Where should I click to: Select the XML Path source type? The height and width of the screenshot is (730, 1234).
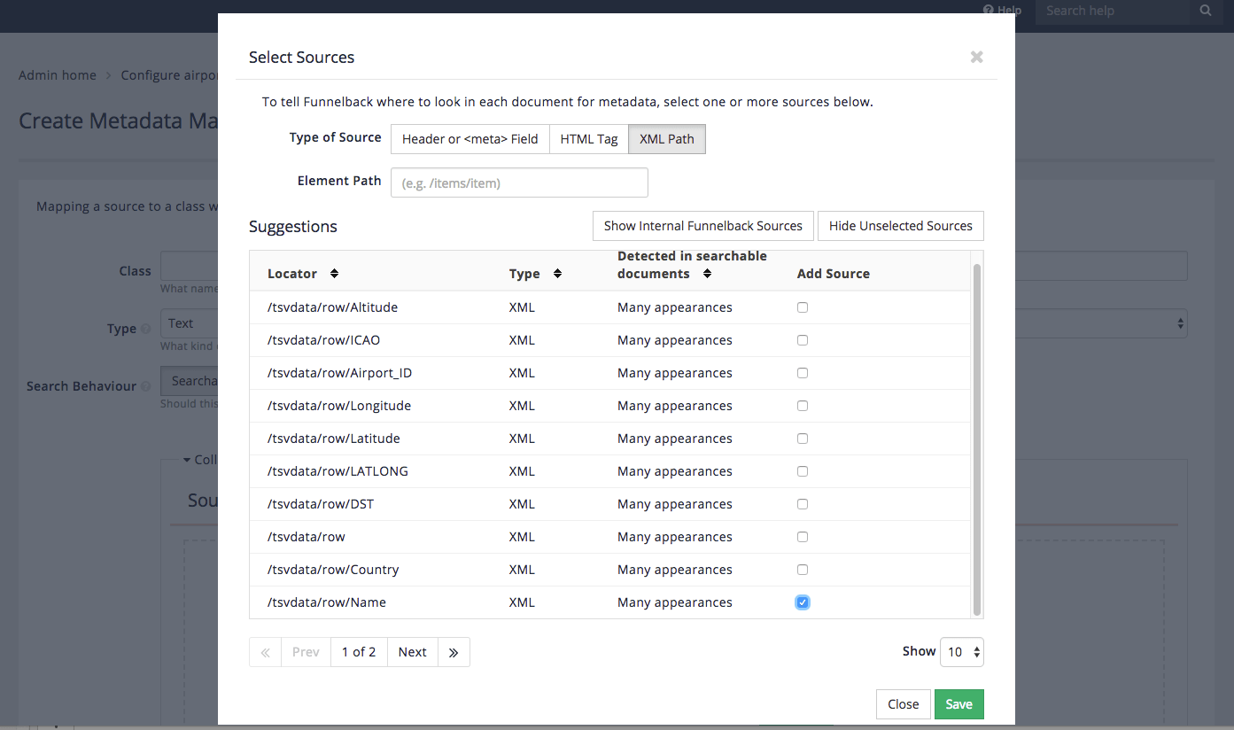click(667, 139)
